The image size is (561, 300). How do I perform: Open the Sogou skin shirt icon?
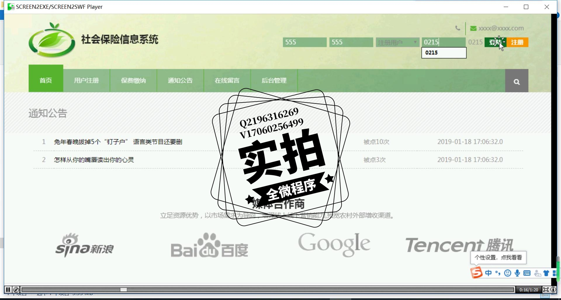click(x=546, y=273)
